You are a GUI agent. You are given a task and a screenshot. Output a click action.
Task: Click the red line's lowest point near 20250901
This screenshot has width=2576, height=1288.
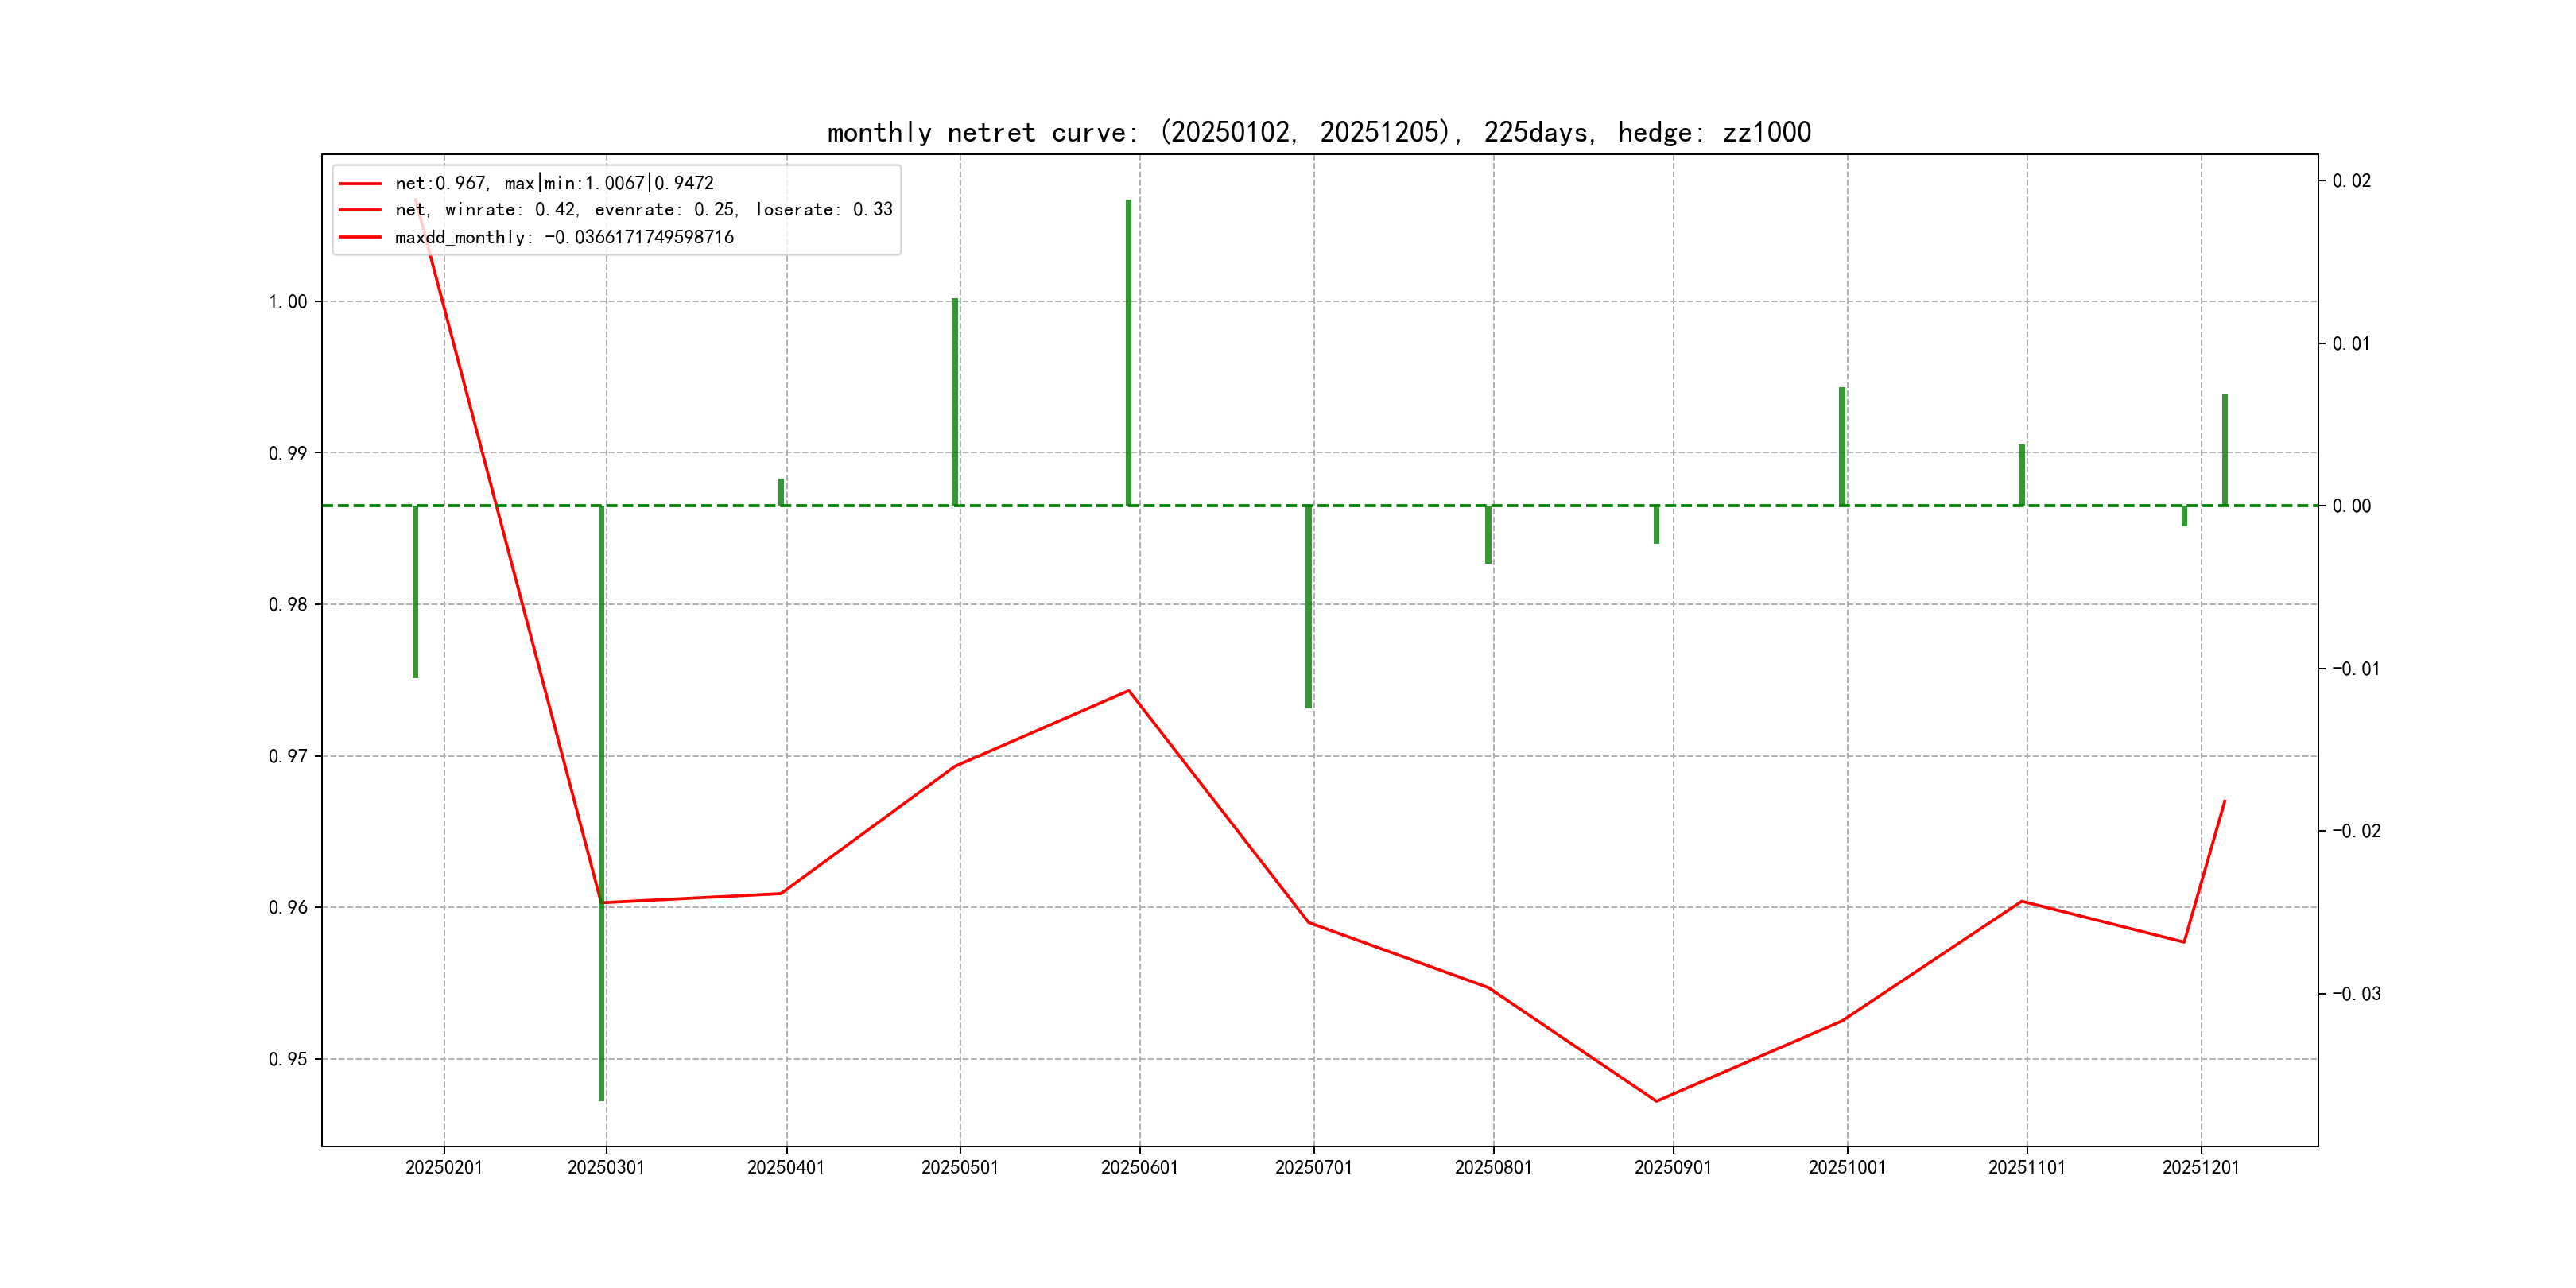(1656, 1101)
